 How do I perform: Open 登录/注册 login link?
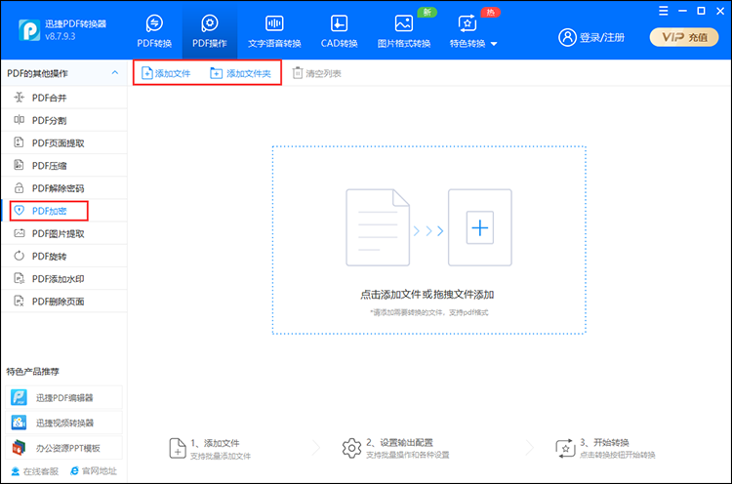click(602, 37)
